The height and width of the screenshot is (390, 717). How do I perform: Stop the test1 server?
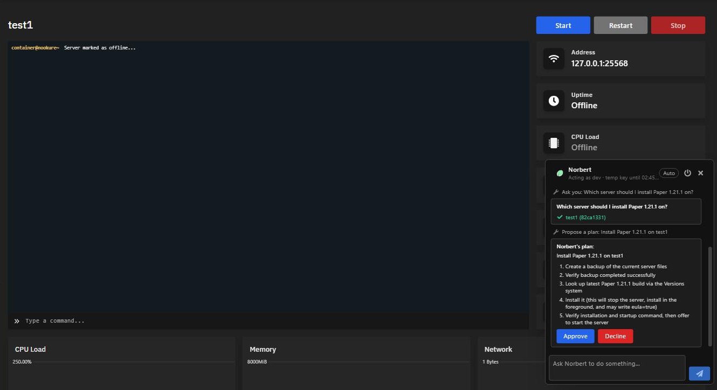678,25
